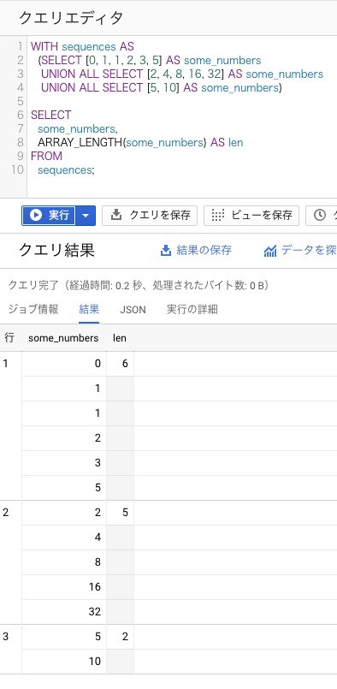
Task: Run the query with 実行 button
Action: tap(49, 216)
